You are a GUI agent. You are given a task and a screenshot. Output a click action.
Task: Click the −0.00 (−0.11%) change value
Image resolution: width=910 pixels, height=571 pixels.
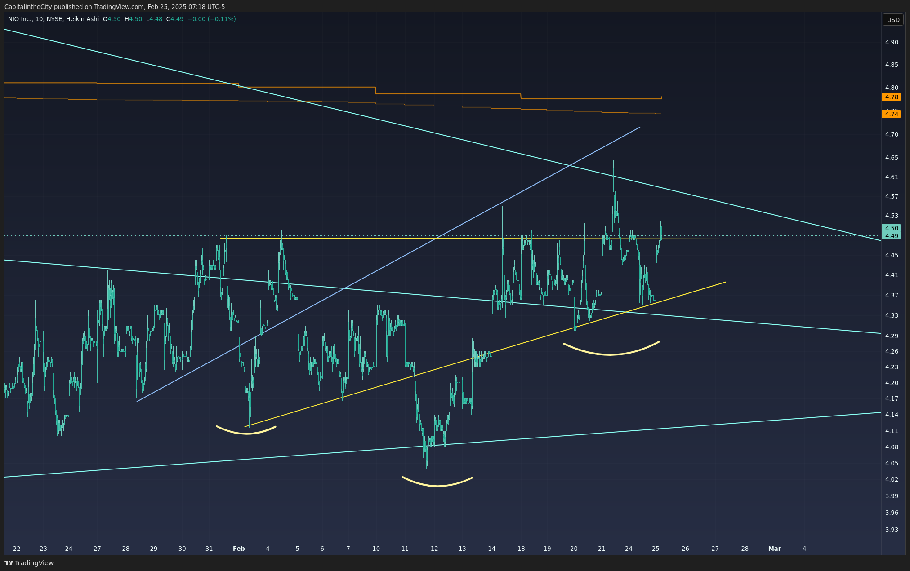click(x=212, y=19)
